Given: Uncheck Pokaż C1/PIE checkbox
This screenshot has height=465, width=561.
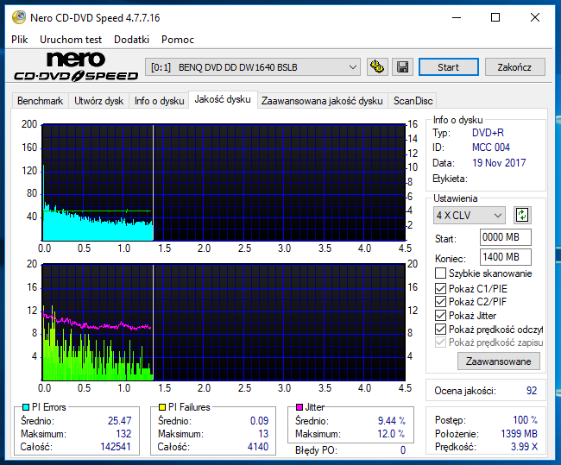Looking at the screenshot, I should click(x=440, y=288).
